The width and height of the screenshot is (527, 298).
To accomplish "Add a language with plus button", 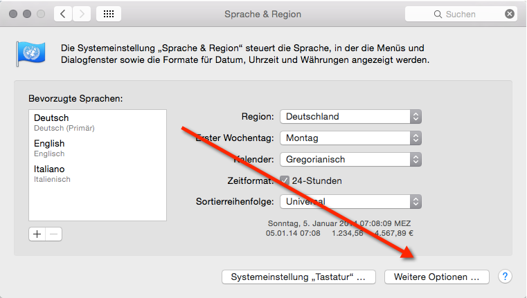I will [37, 234].
